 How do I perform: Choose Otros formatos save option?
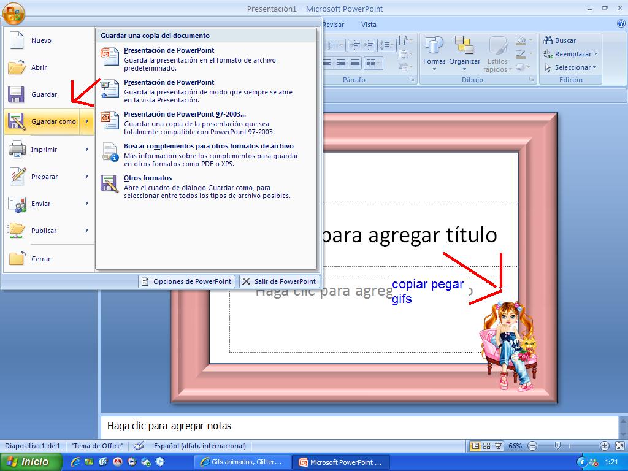pos(206,187)
